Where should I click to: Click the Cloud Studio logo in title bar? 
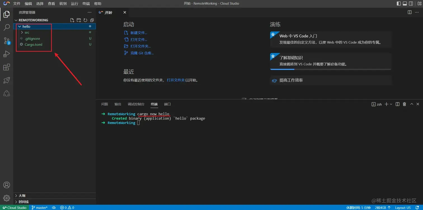[7, 4]
